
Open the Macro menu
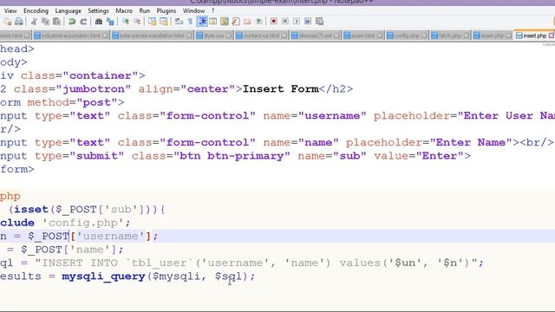coord(124,10)
